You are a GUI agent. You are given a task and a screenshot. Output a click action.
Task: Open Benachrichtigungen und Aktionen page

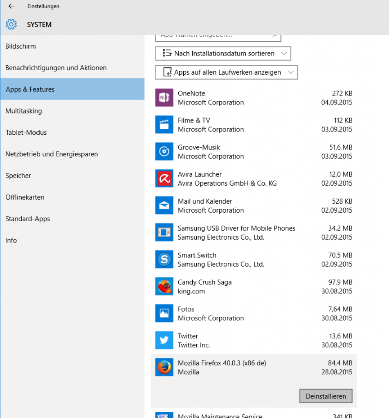[x=72, y=68]
